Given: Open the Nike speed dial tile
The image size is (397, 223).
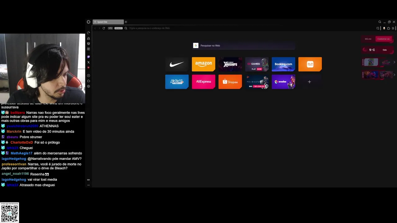Looking at the screenshot, I should [177, 64].
